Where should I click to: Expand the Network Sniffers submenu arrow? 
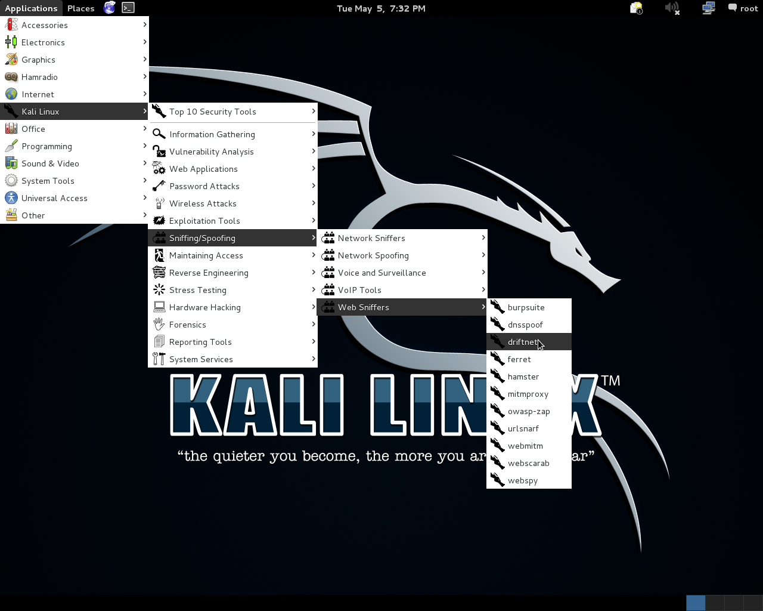pyautogui.click(x=483, y=237)
